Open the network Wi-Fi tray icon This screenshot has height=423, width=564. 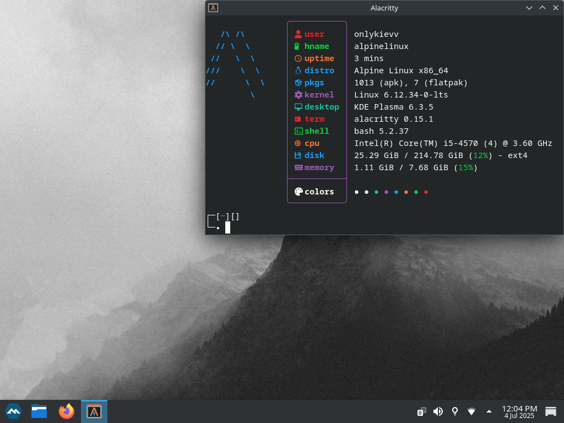[x=471, y=411]
